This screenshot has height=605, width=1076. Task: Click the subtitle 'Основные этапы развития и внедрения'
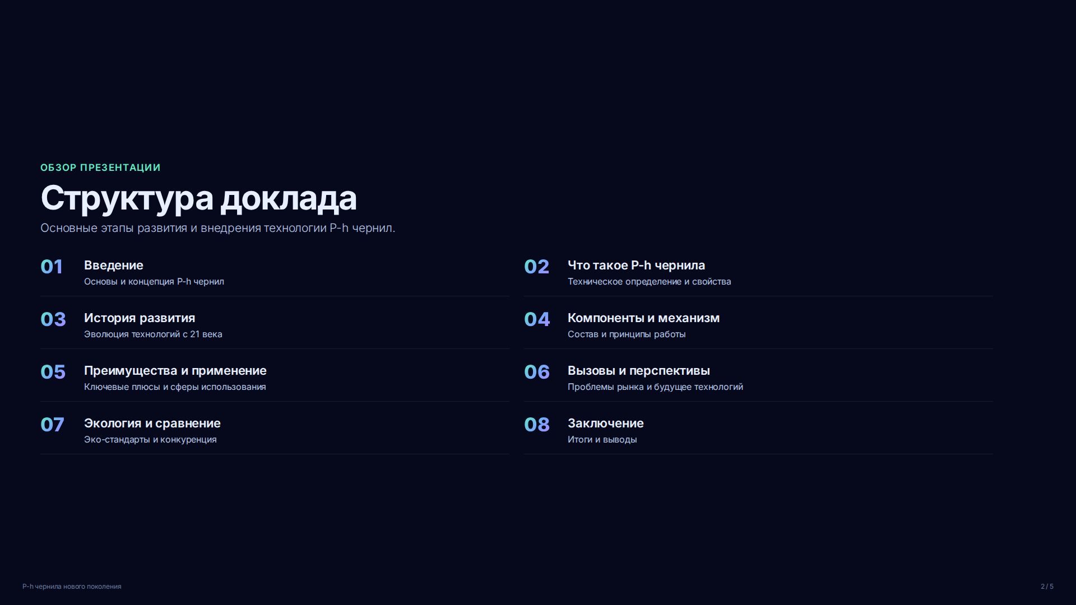click(x=151, y=228)
